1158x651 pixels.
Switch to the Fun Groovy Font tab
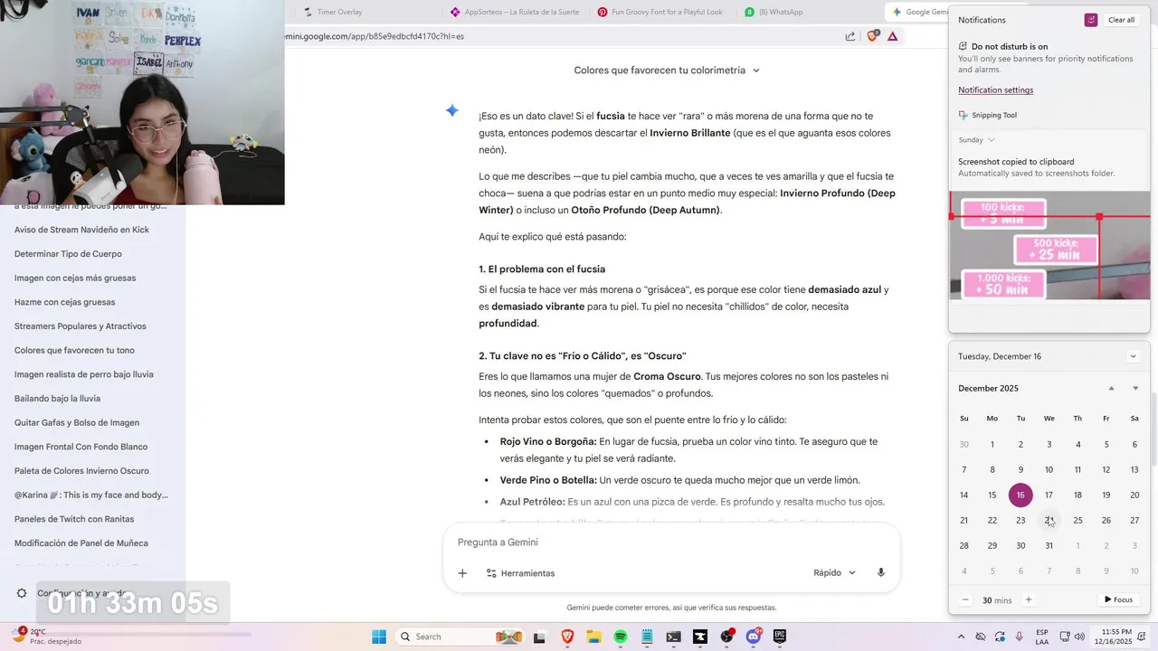click(x=660, y=12)
